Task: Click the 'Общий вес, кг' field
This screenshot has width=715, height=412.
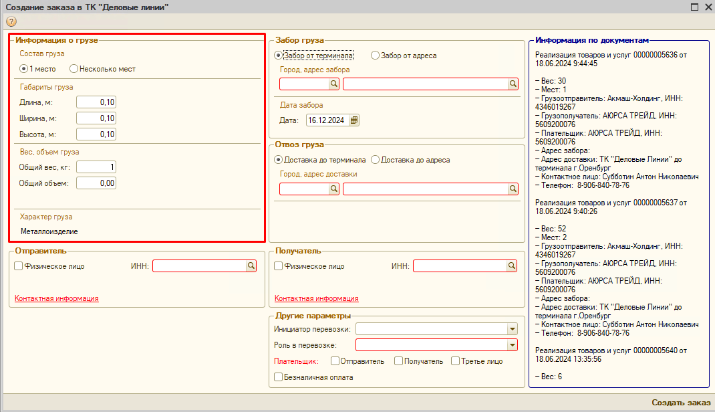Action: click(x=96, y=167)
